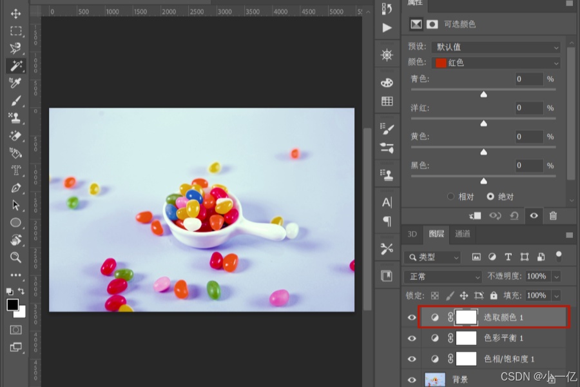Open the Properties panel flyout menu
Screen dimensions: 580x387
coord(569,3)
